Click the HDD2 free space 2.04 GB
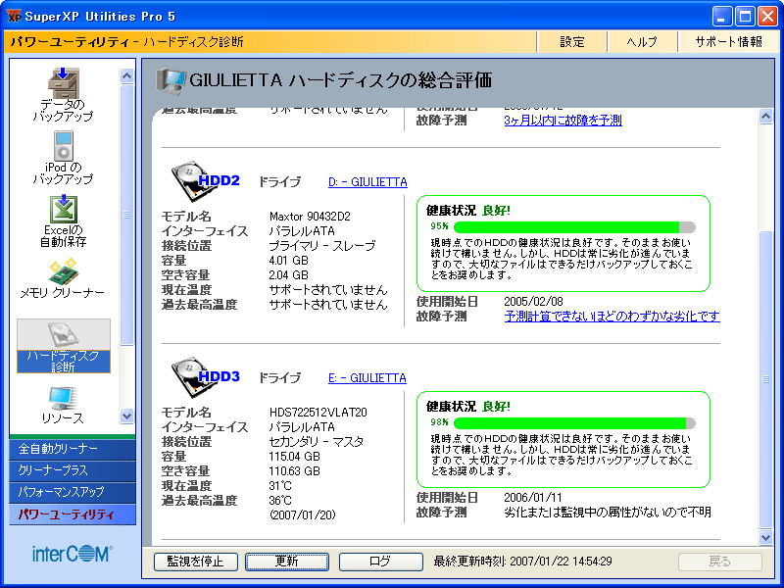Image resolution: width=784 pixels, height=588 pixels. [288, 275]
